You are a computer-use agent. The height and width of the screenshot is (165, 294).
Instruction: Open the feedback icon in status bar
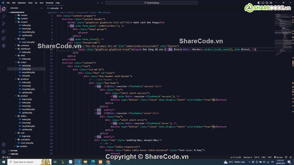click(x=286, y=157)
